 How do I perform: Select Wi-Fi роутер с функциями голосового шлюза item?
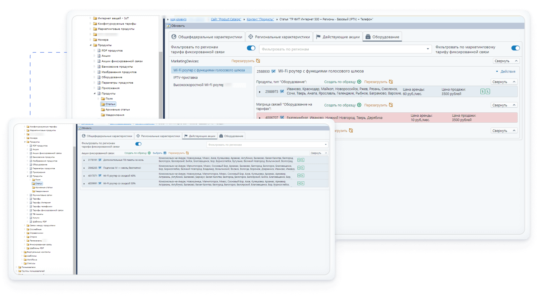[212, 70]
